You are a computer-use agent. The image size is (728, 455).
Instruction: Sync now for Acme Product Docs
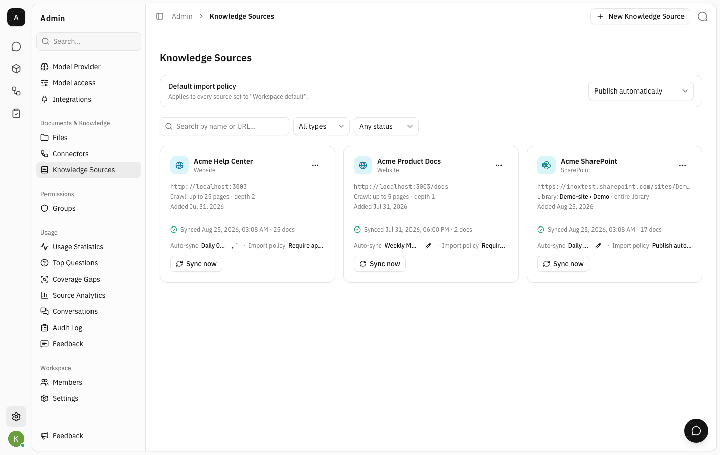click(380, 264)
